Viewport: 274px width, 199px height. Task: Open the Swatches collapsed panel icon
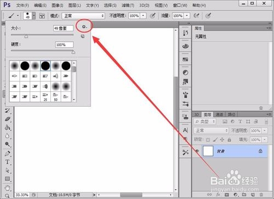click(185, 59)
